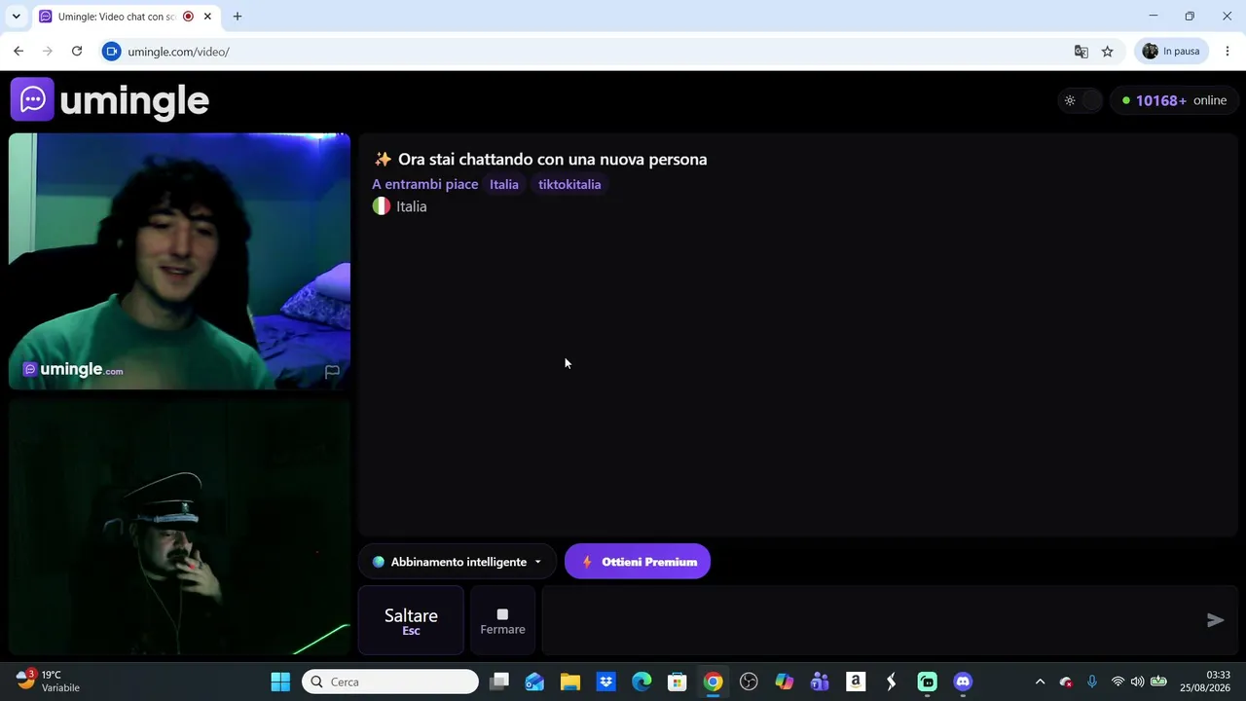Click the address bar URL
Image resolution: width=1246 pixels, height=701 pixels.
[x=178, y=52]
